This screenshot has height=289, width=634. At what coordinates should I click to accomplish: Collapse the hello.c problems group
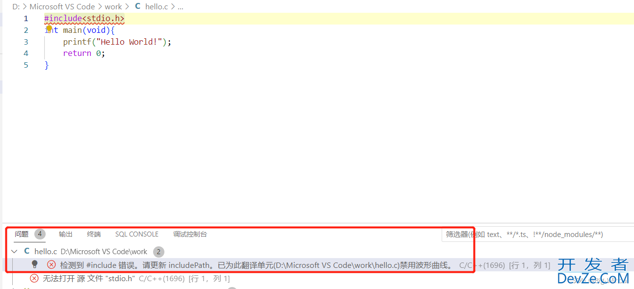point(14,251)
